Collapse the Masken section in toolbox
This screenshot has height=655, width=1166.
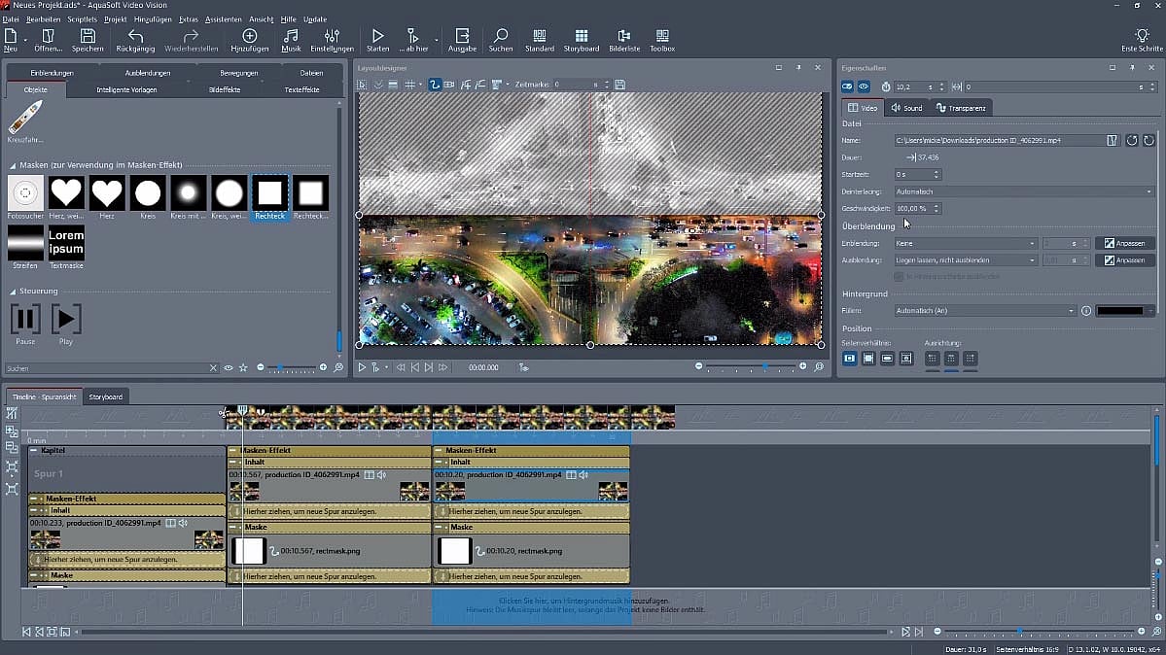(13, 165)
